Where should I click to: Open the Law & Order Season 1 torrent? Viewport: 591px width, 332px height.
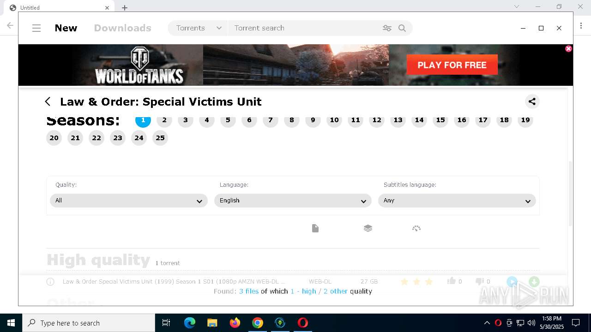174,282
